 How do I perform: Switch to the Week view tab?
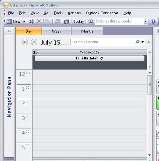point(56,31)
